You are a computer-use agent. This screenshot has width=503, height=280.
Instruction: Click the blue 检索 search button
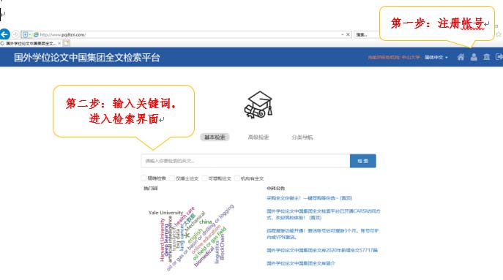363,161
